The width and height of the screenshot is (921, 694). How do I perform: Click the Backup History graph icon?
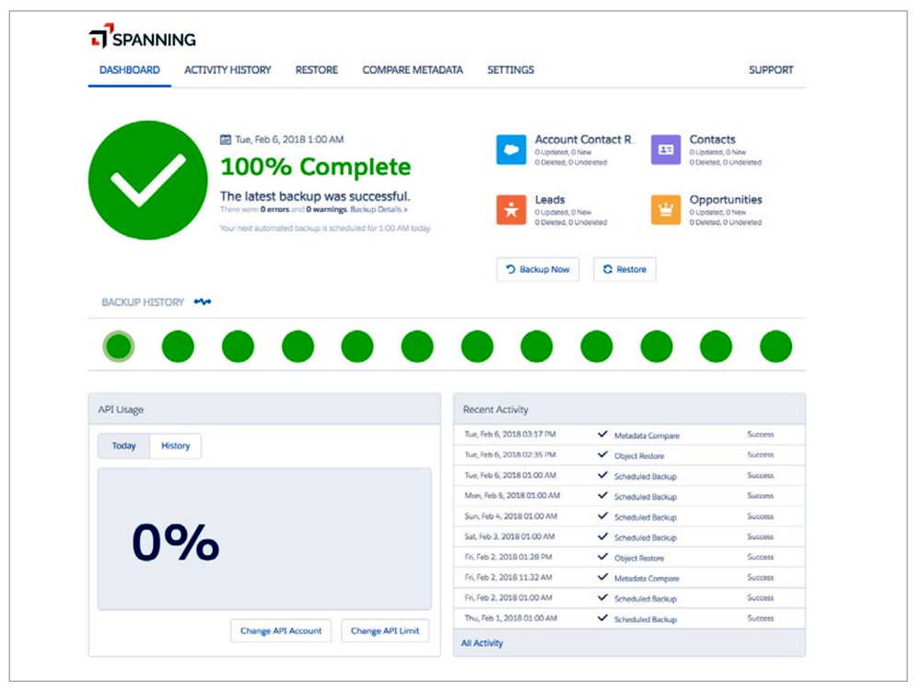click(203, 302)
